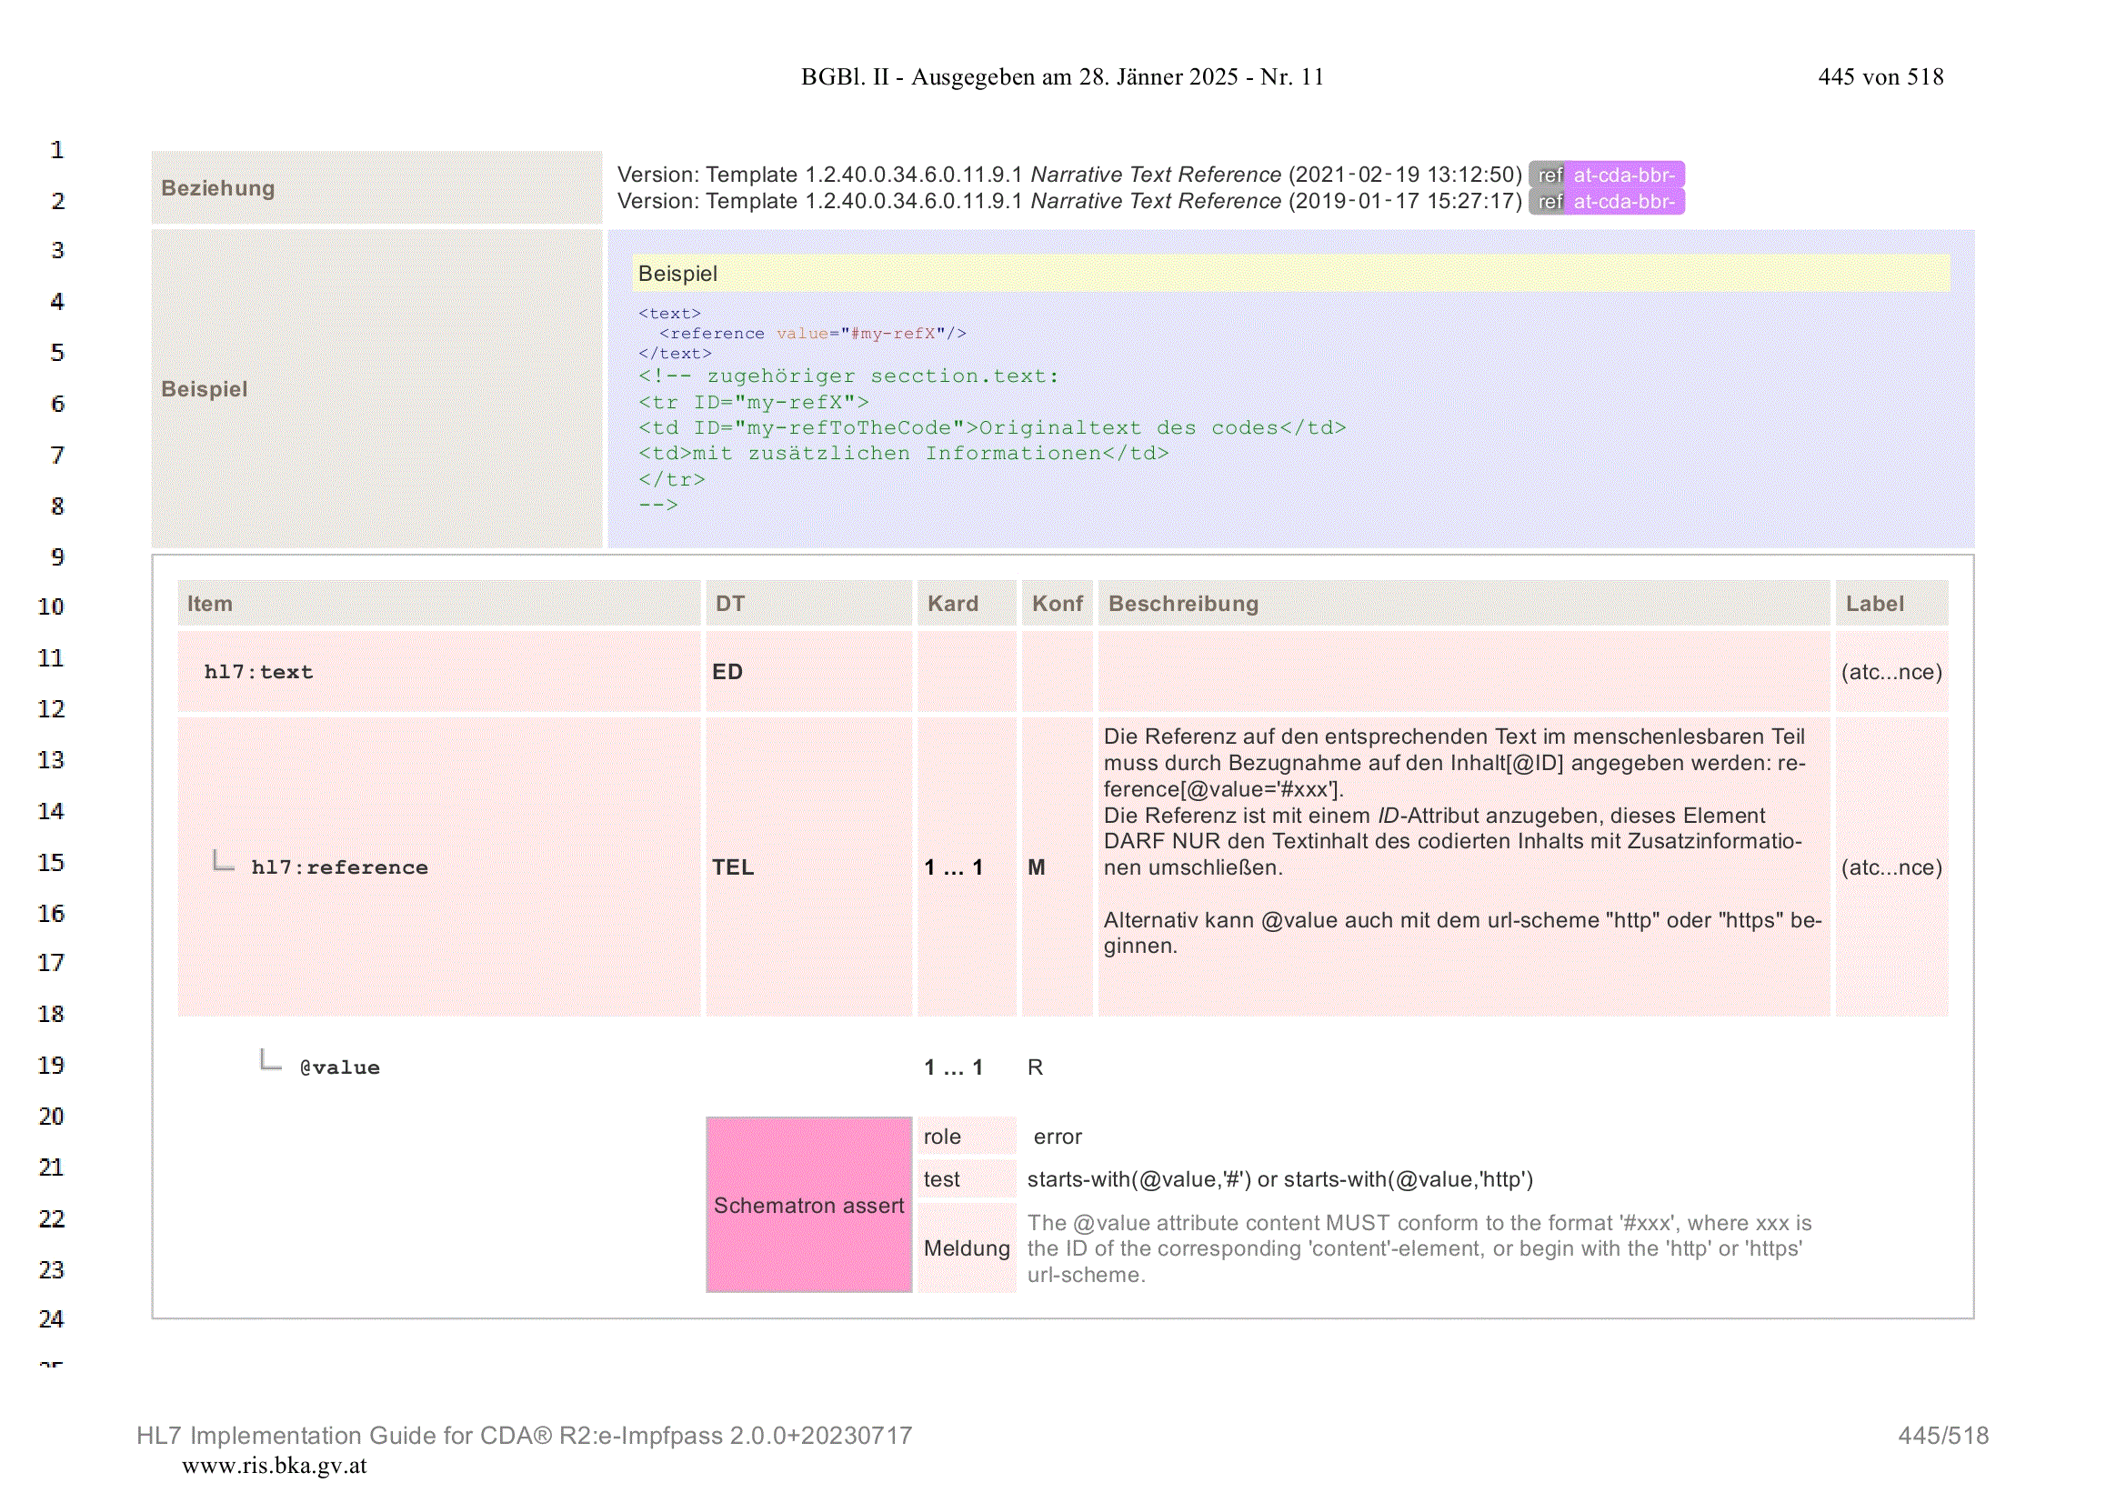
Task: Click the 'mit zusätzlichen Informationen' td line
Action: 904,454
